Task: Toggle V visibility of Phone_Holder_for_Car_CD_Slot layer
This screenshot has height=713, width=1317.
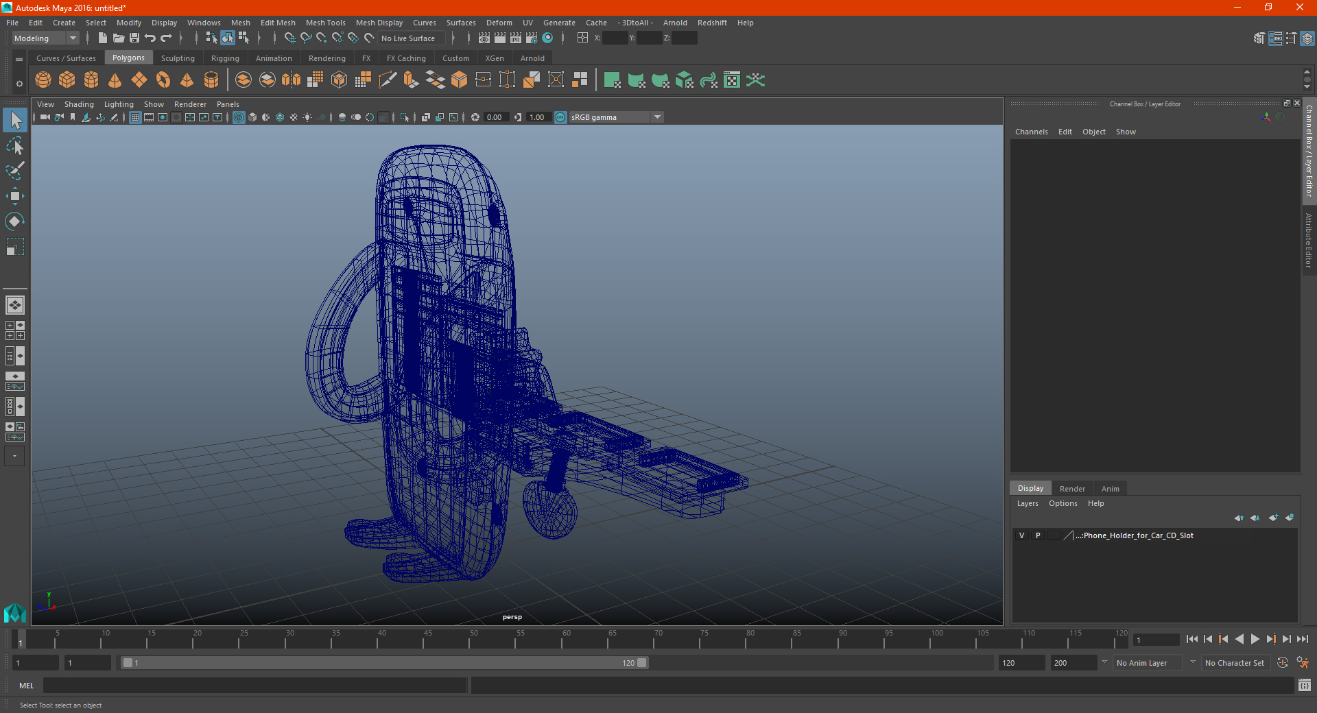Action: click(x=1021, y=535)
